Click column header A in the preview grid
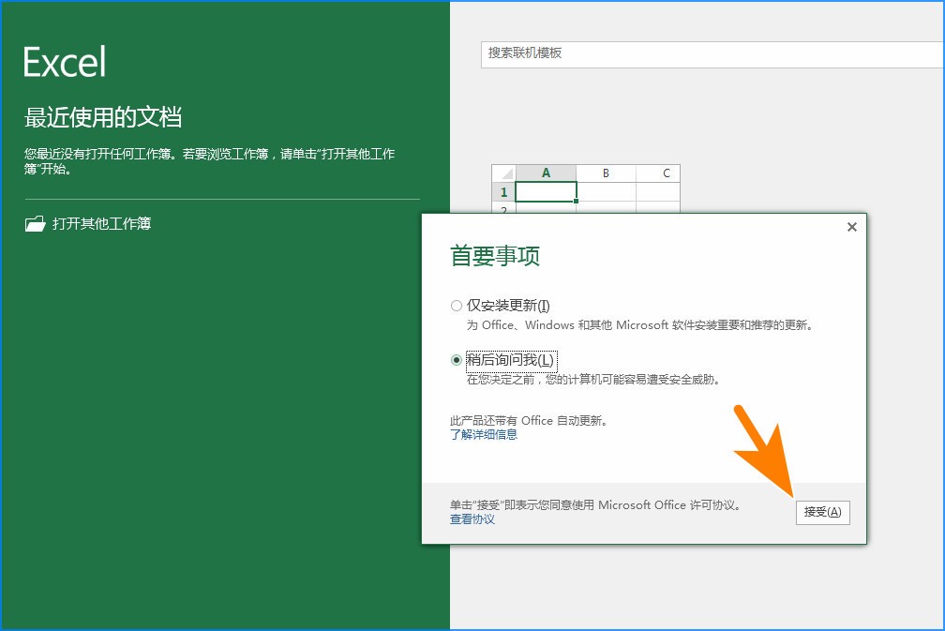 tap(546, 173)
